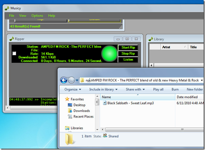
Task: Click the green status indicator light
Action: point(110,54)
